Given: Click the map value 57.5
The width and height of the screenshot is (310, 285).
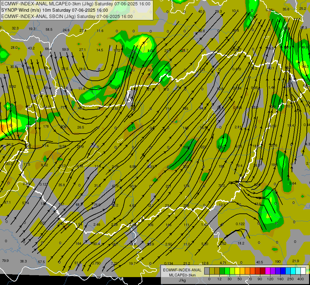Looking at the screenshot, I should pyautogui.click(x=41, y=262).
